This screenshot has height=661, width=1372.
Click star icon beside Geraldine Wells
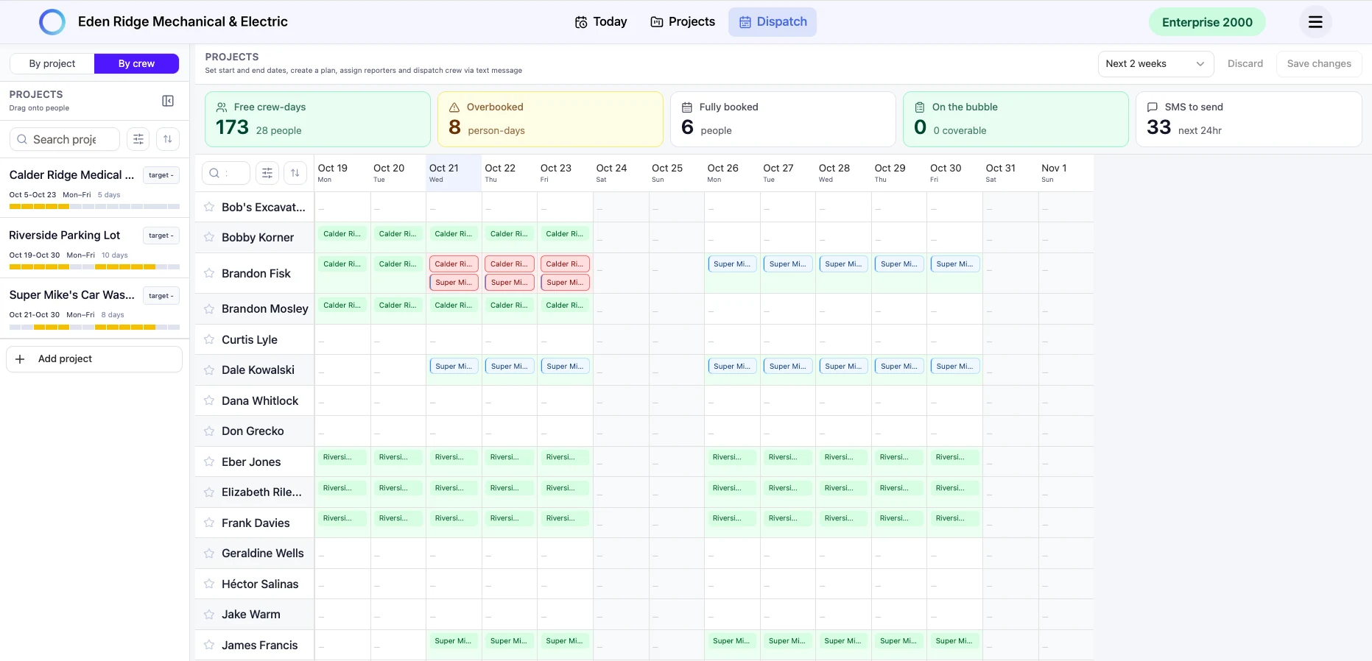coord(209,554)
